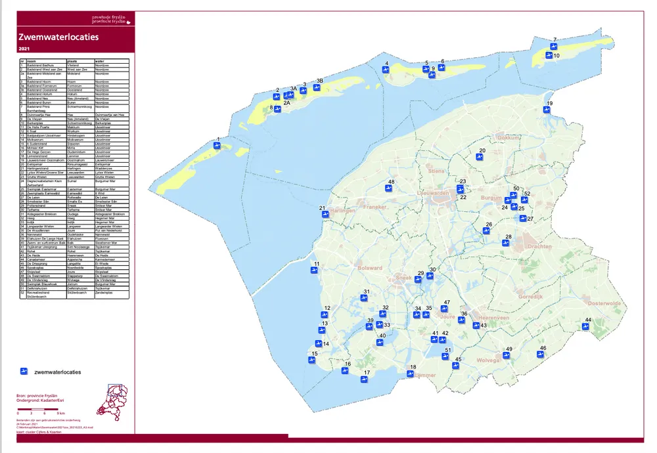Click swim marker 26 south of Burgum

coord(487,232)
